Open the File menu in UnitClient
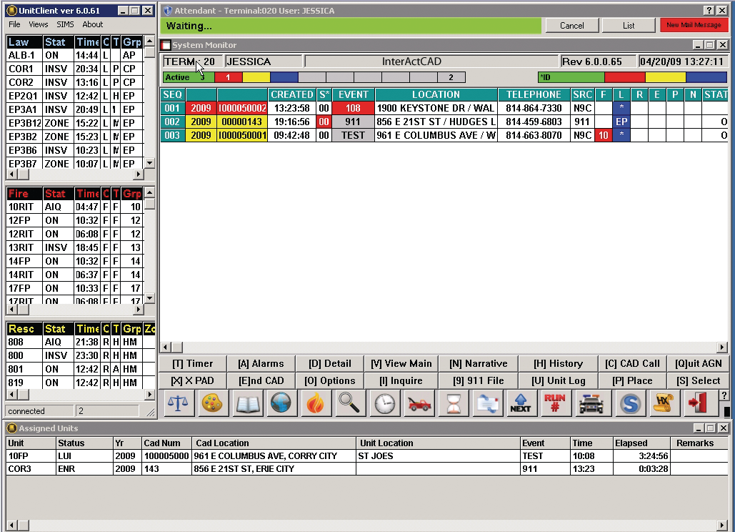 point(14,24)
